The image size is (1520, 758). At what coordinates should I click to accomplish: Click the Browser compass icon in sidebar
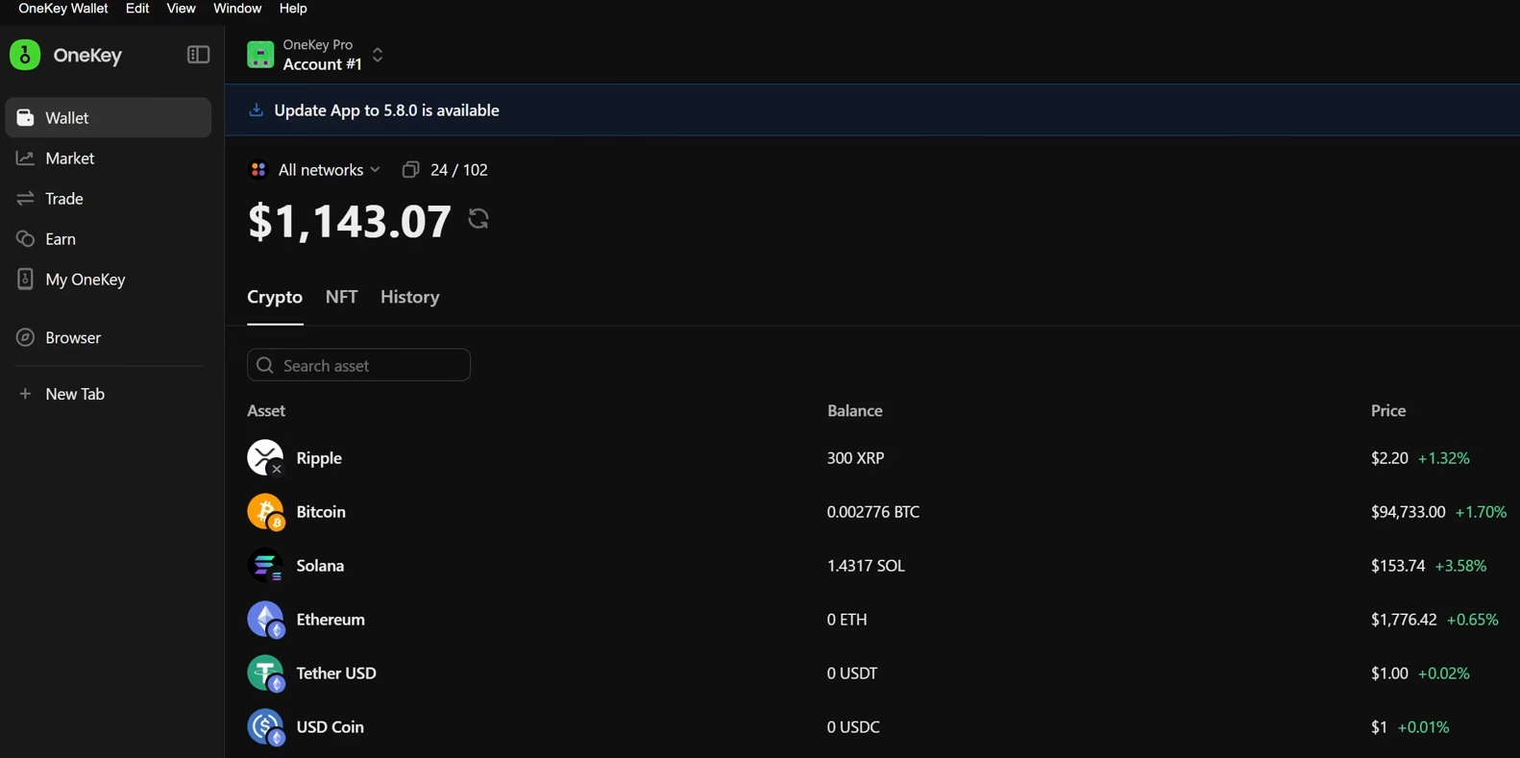[x=25, y=337]
